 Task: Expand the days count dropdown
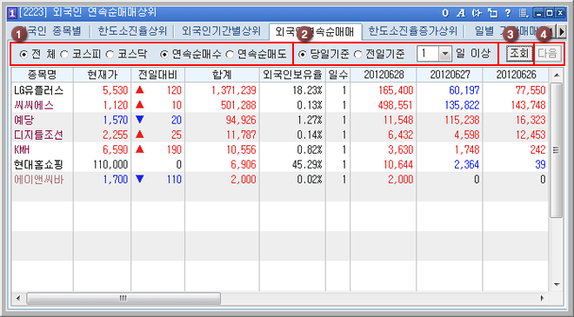(444, 55)
